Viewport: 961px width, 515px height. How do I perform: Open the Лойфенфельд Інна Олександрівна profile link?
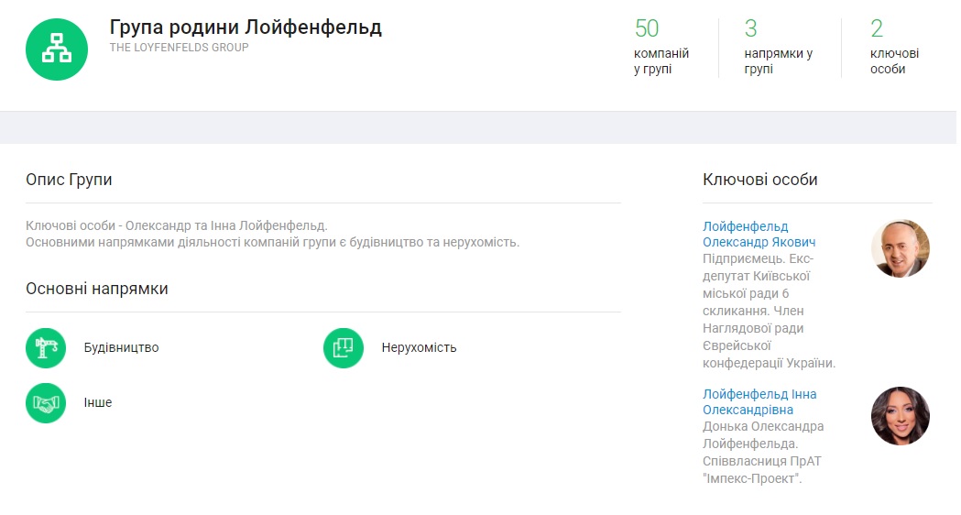(x=759, y=402)
